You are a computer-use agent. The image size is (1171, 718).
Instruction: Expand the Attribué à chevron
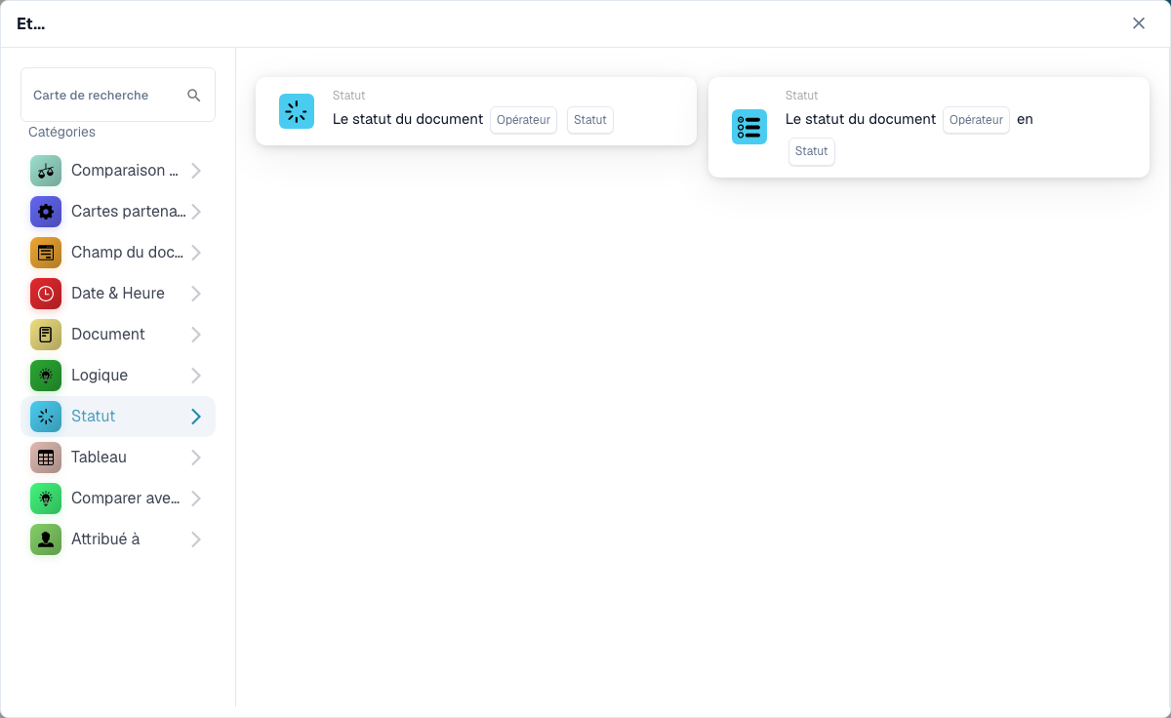pyautogui.click(x=196, y=539)
